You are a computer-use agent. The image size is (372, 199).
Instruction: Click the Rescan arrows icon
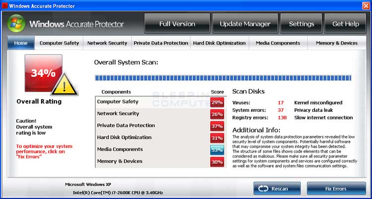click(263, 189)
